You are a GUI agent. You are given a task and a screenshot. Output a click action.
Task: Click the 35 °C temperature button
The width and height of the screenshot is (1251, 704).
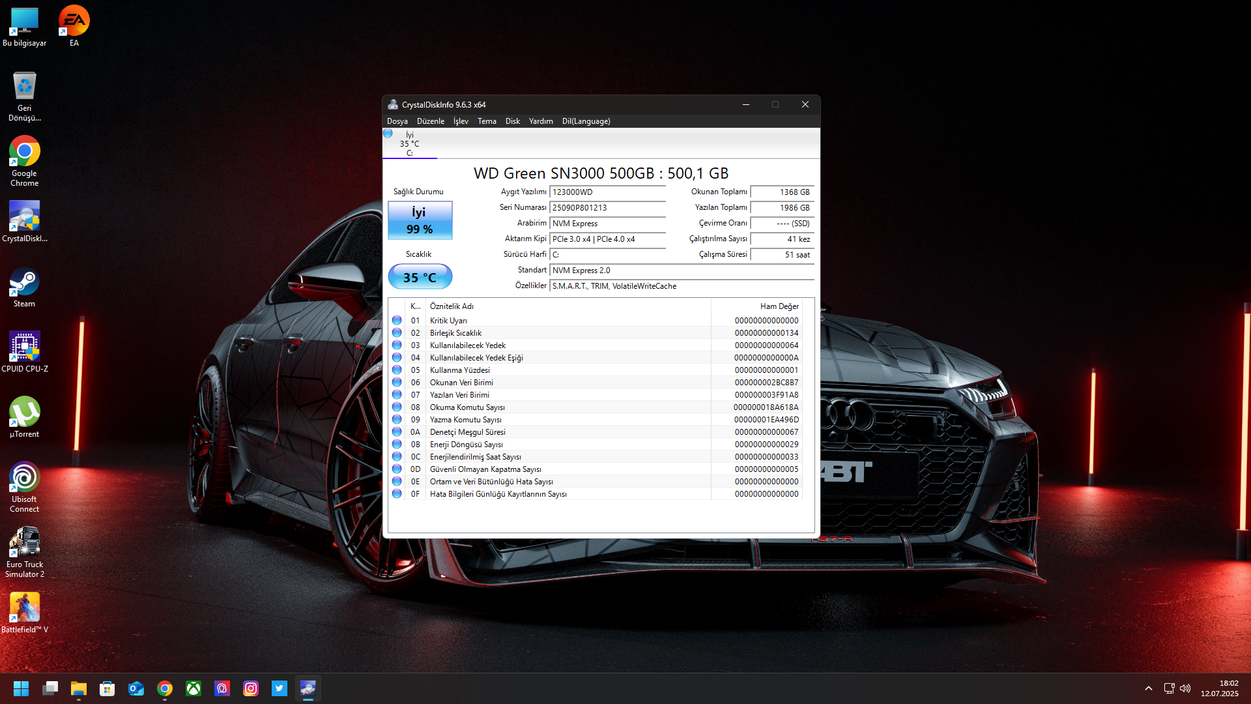(420, 277)
